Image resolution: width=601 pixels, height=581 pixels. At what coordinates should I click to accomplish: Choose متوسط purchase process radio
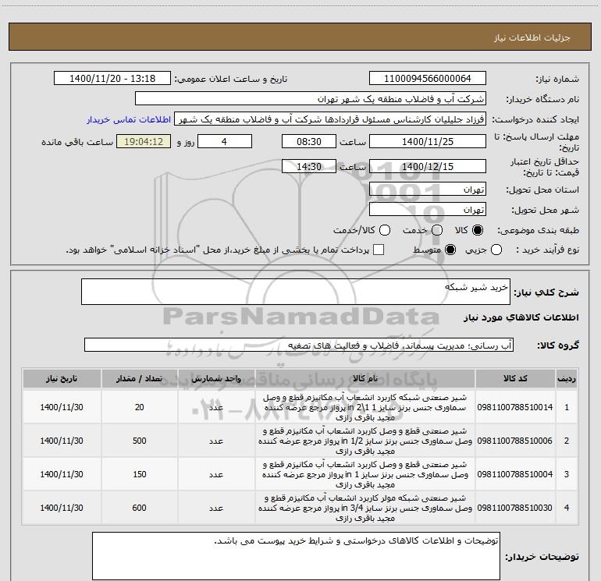point(450,250)
